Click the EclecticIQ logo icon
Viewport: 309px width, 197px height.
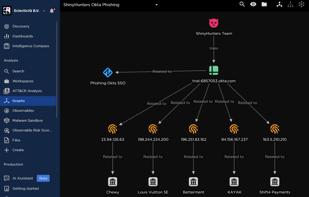tap(7, 11)
